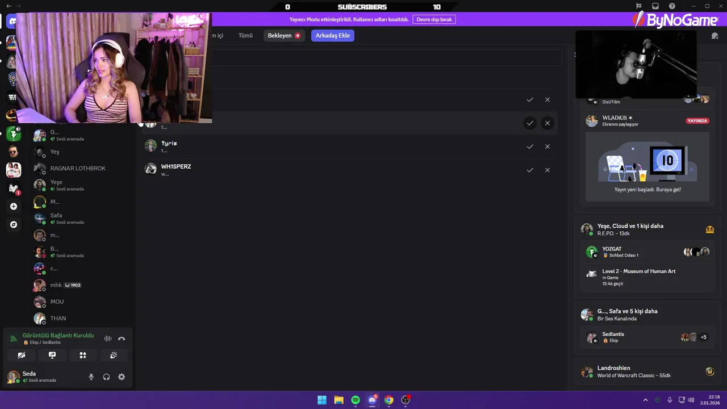The height and width of the screenshot is (409, 727).
Task: Accept first pending friend request
Action: tap(530, 99)
